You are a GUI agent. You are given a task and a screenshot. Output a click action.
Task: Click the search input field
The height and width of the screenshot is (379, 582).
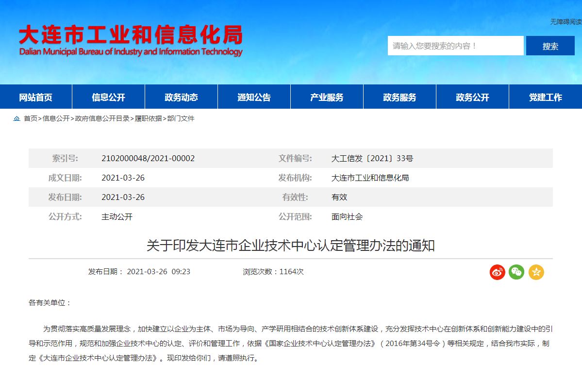tap(455, 46)
